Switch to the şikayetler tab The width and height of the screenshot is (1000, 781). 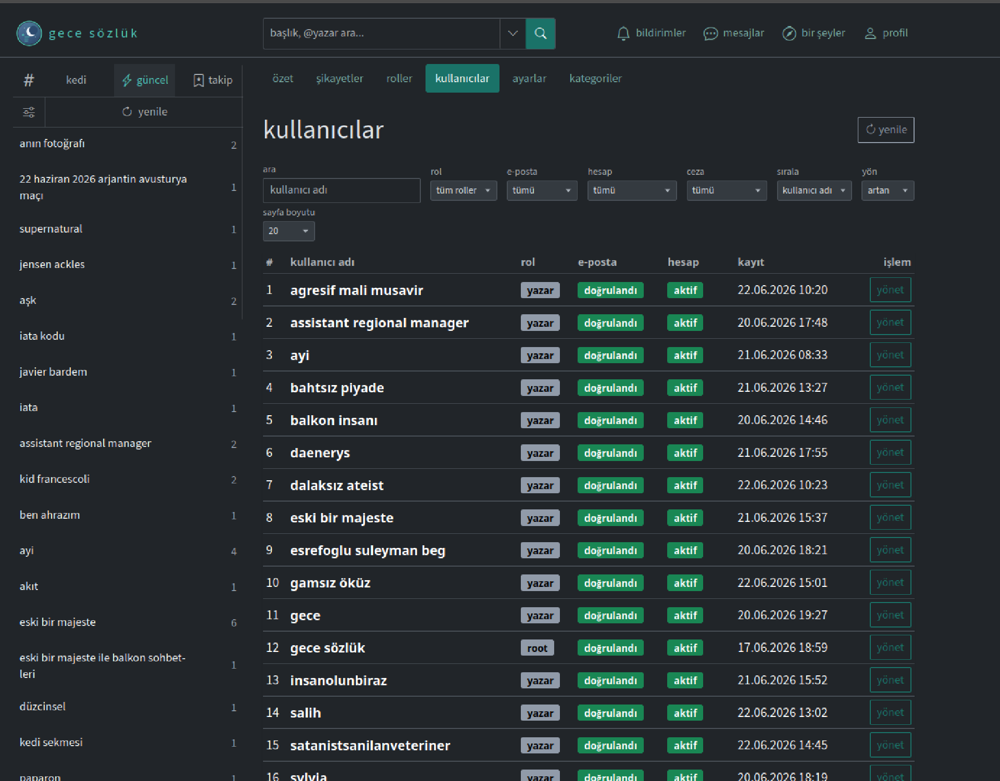pyautogui.click(x=340, y=79)
